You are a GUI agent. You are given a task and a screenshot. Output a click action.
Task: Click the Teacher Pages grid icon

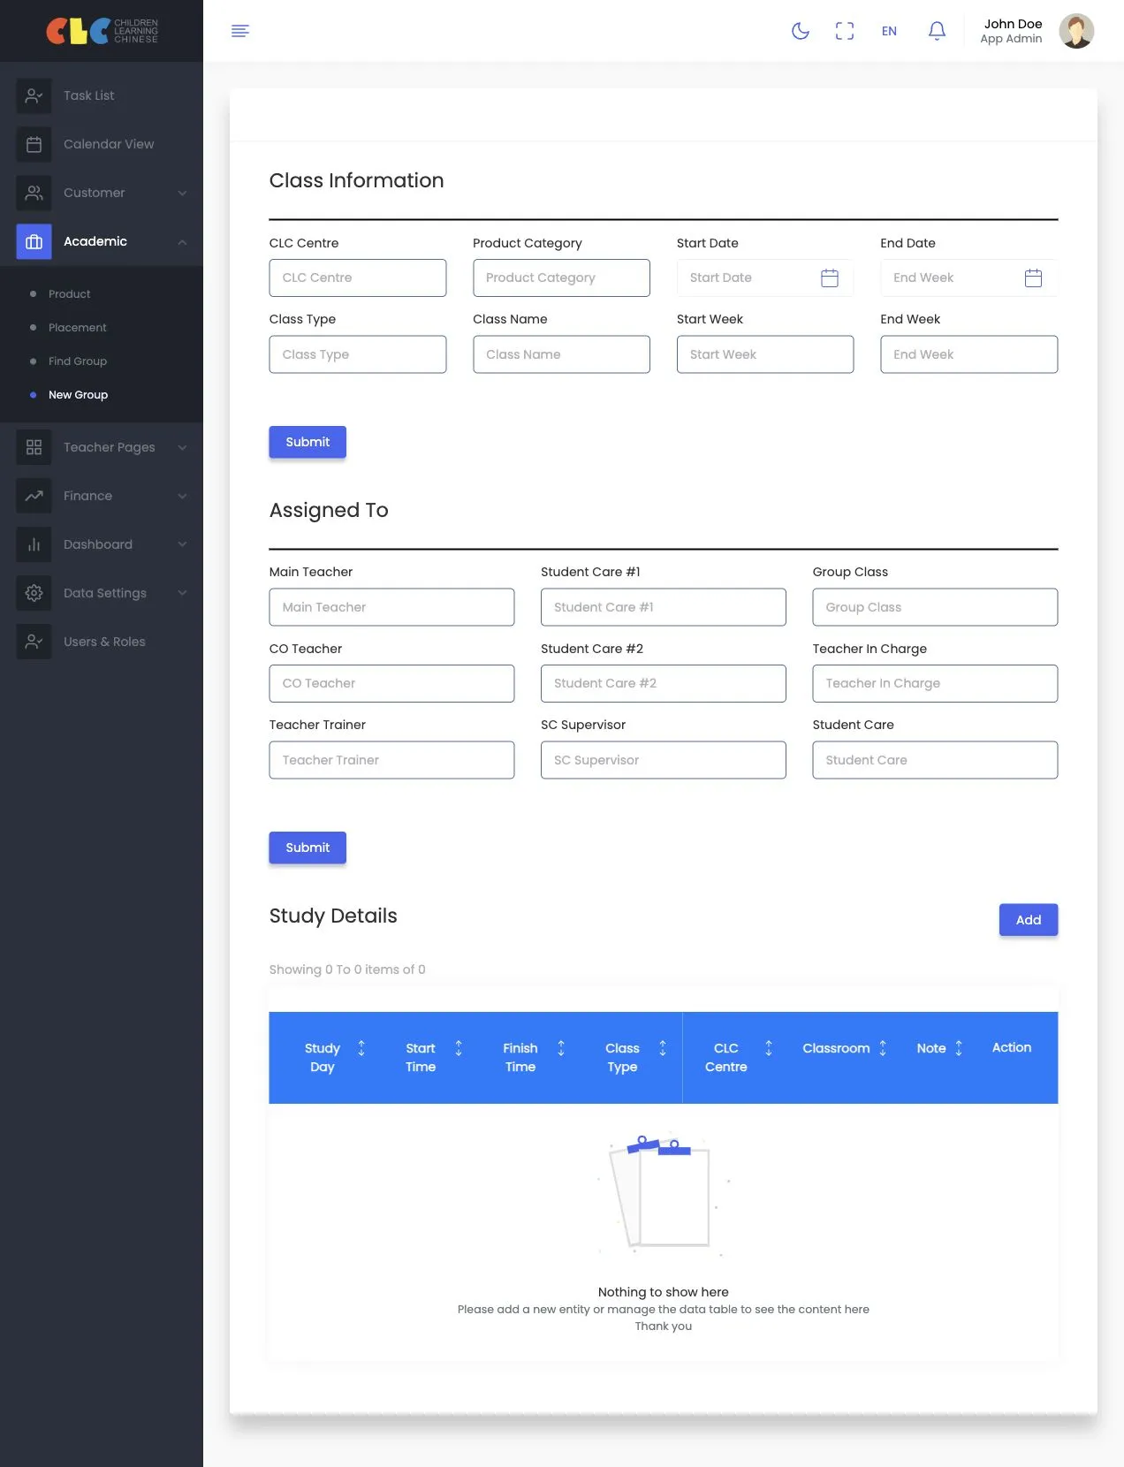[x=34, y=447]
